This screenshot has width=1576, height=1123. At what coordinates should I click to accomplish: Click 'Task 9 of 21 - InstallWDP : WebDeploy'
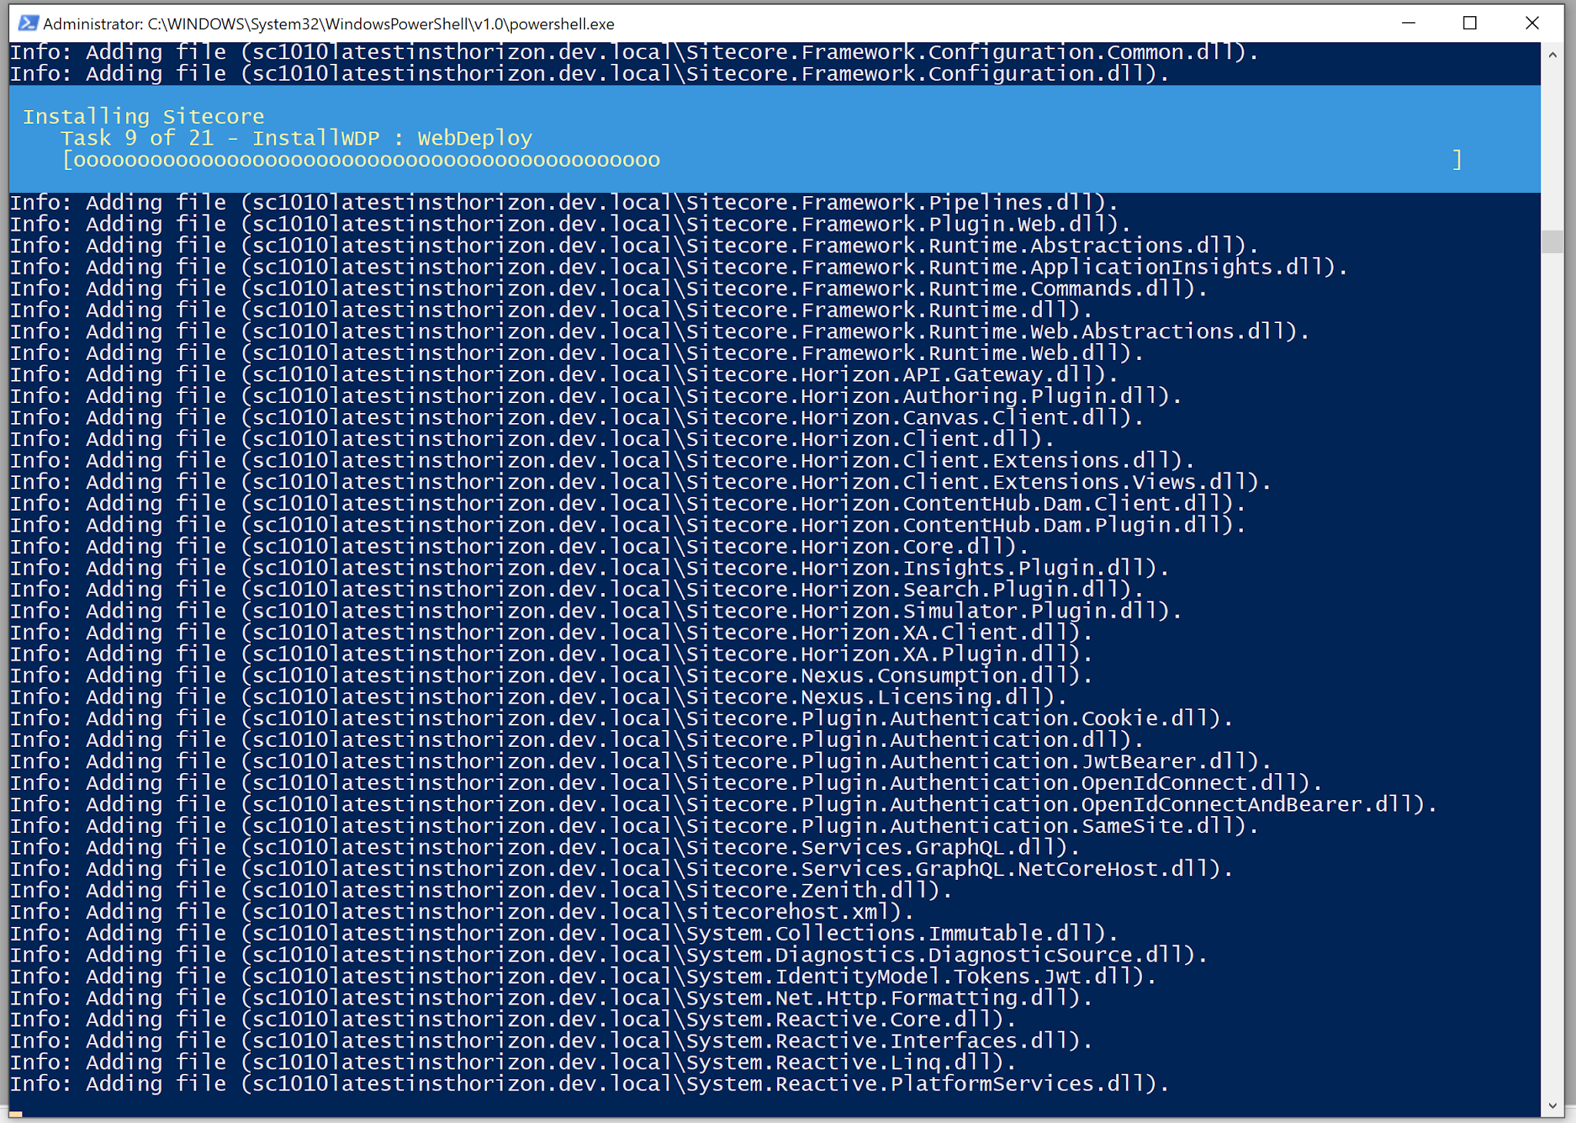coord(296,138)
